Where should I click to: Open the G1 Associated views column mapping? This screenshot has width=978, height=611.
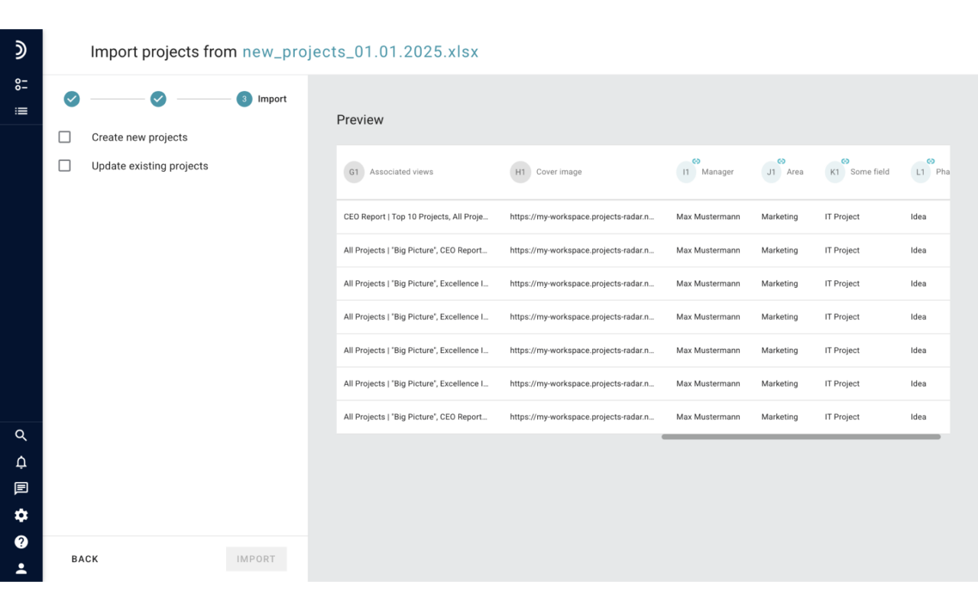(353, 172)
